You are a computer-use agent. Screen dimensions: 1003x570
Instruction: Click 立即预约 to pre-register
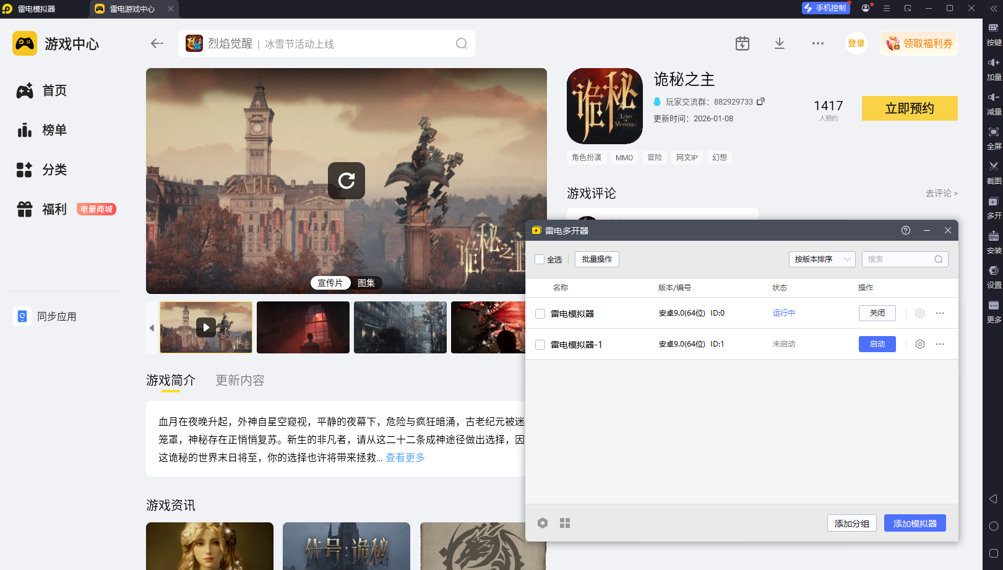tap(910, 108)
